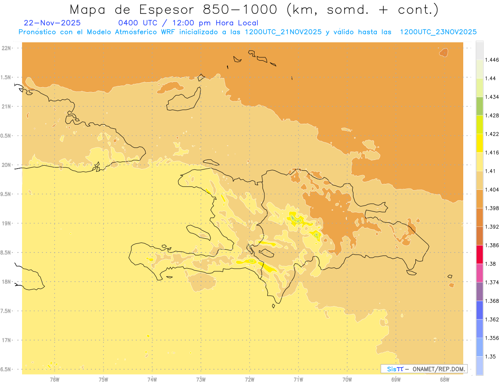499x385 pixels.
Task: Click the legend value 1.386
Action: pos(492,245)
